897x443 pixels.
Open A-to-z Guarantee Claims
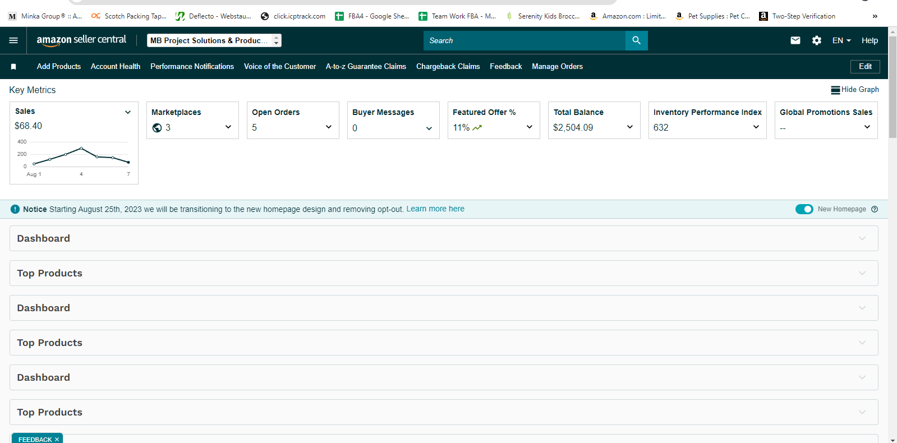[366, 66]
